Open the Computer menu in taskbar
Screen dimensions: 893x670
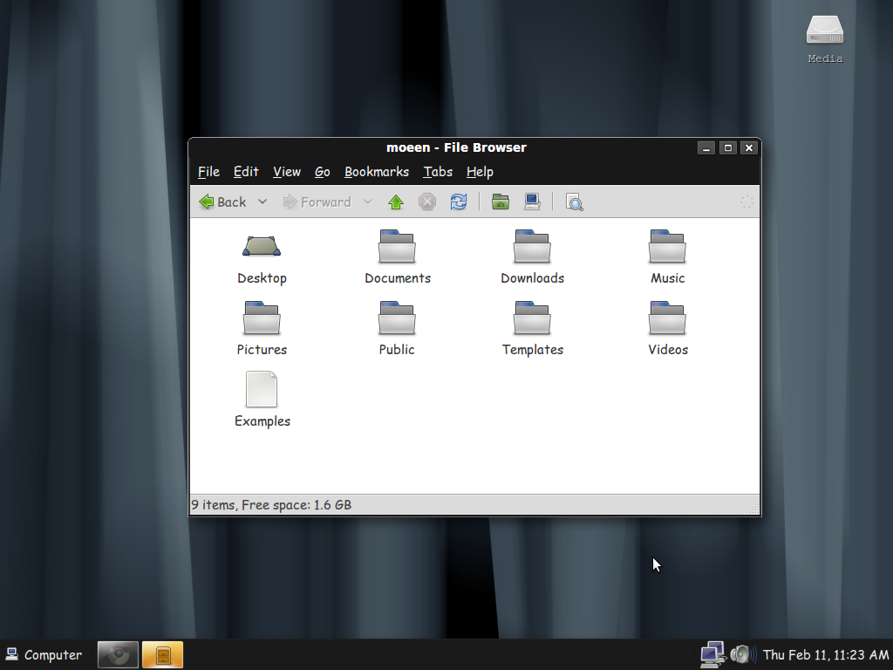click(44, 654)
